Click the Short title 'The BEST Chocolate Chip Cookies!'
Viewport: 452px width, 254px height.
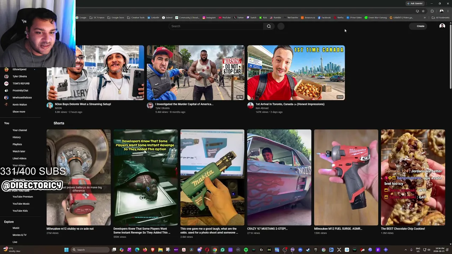[403, 229]
